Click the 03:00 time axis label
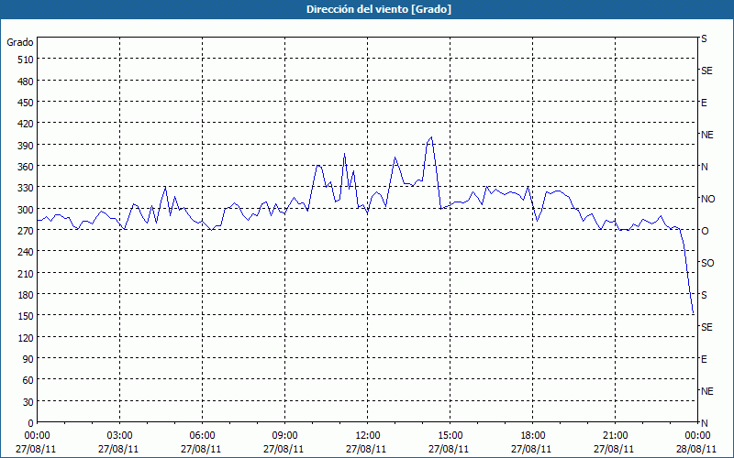Screen dimensions: 734x458 pos(119,436)
